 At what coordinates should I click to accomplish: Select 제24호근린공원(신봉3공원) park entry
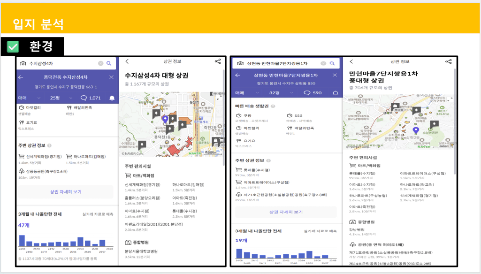pyautogui.click(x=390, y=264)
